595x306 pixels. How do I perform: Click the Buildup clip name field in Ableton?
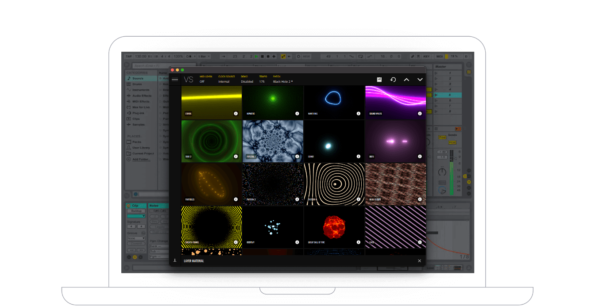point(136,211)
